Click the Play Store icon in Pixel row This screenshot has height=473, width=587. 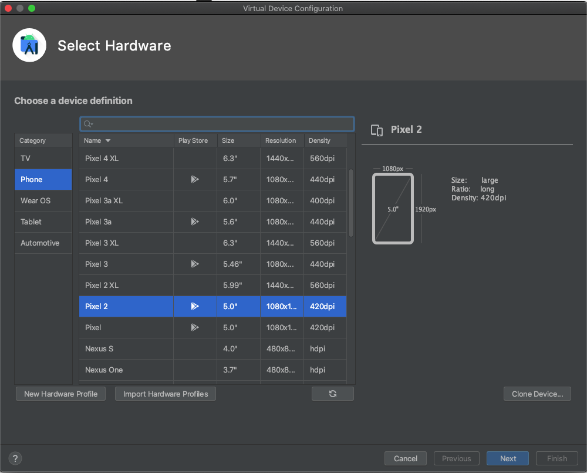(x=195, y=328)
